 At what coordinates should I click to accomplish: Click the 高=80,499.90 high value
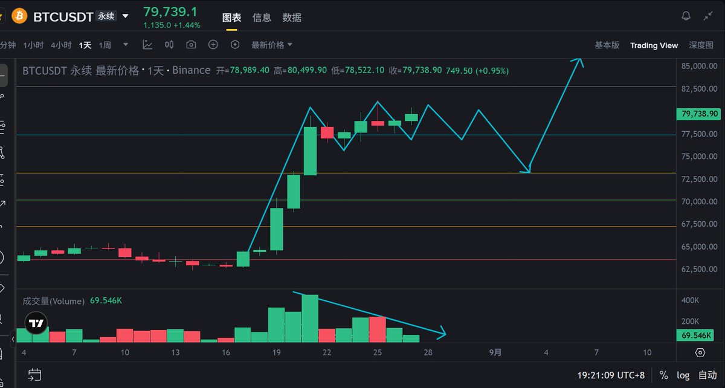(300, 71)
